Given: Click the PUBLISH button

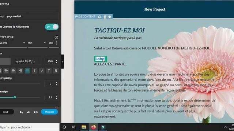Looking at the screenshot, I should click(x=49, y=112).
